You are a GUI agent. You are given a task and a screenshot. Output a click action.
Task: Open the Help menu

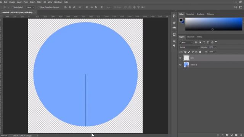tap(66, 2)
